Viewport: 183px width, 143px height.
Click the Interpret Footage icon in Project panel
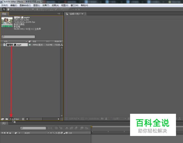[x=3, y=119]
